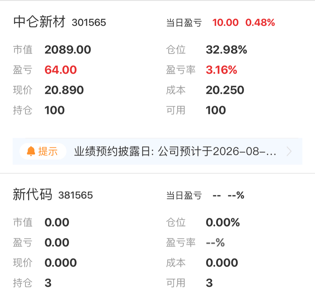This screenshot has width=315, height=302.
Task: Tap the 仓位 value 32.98%
Action: tap(226, 50)
